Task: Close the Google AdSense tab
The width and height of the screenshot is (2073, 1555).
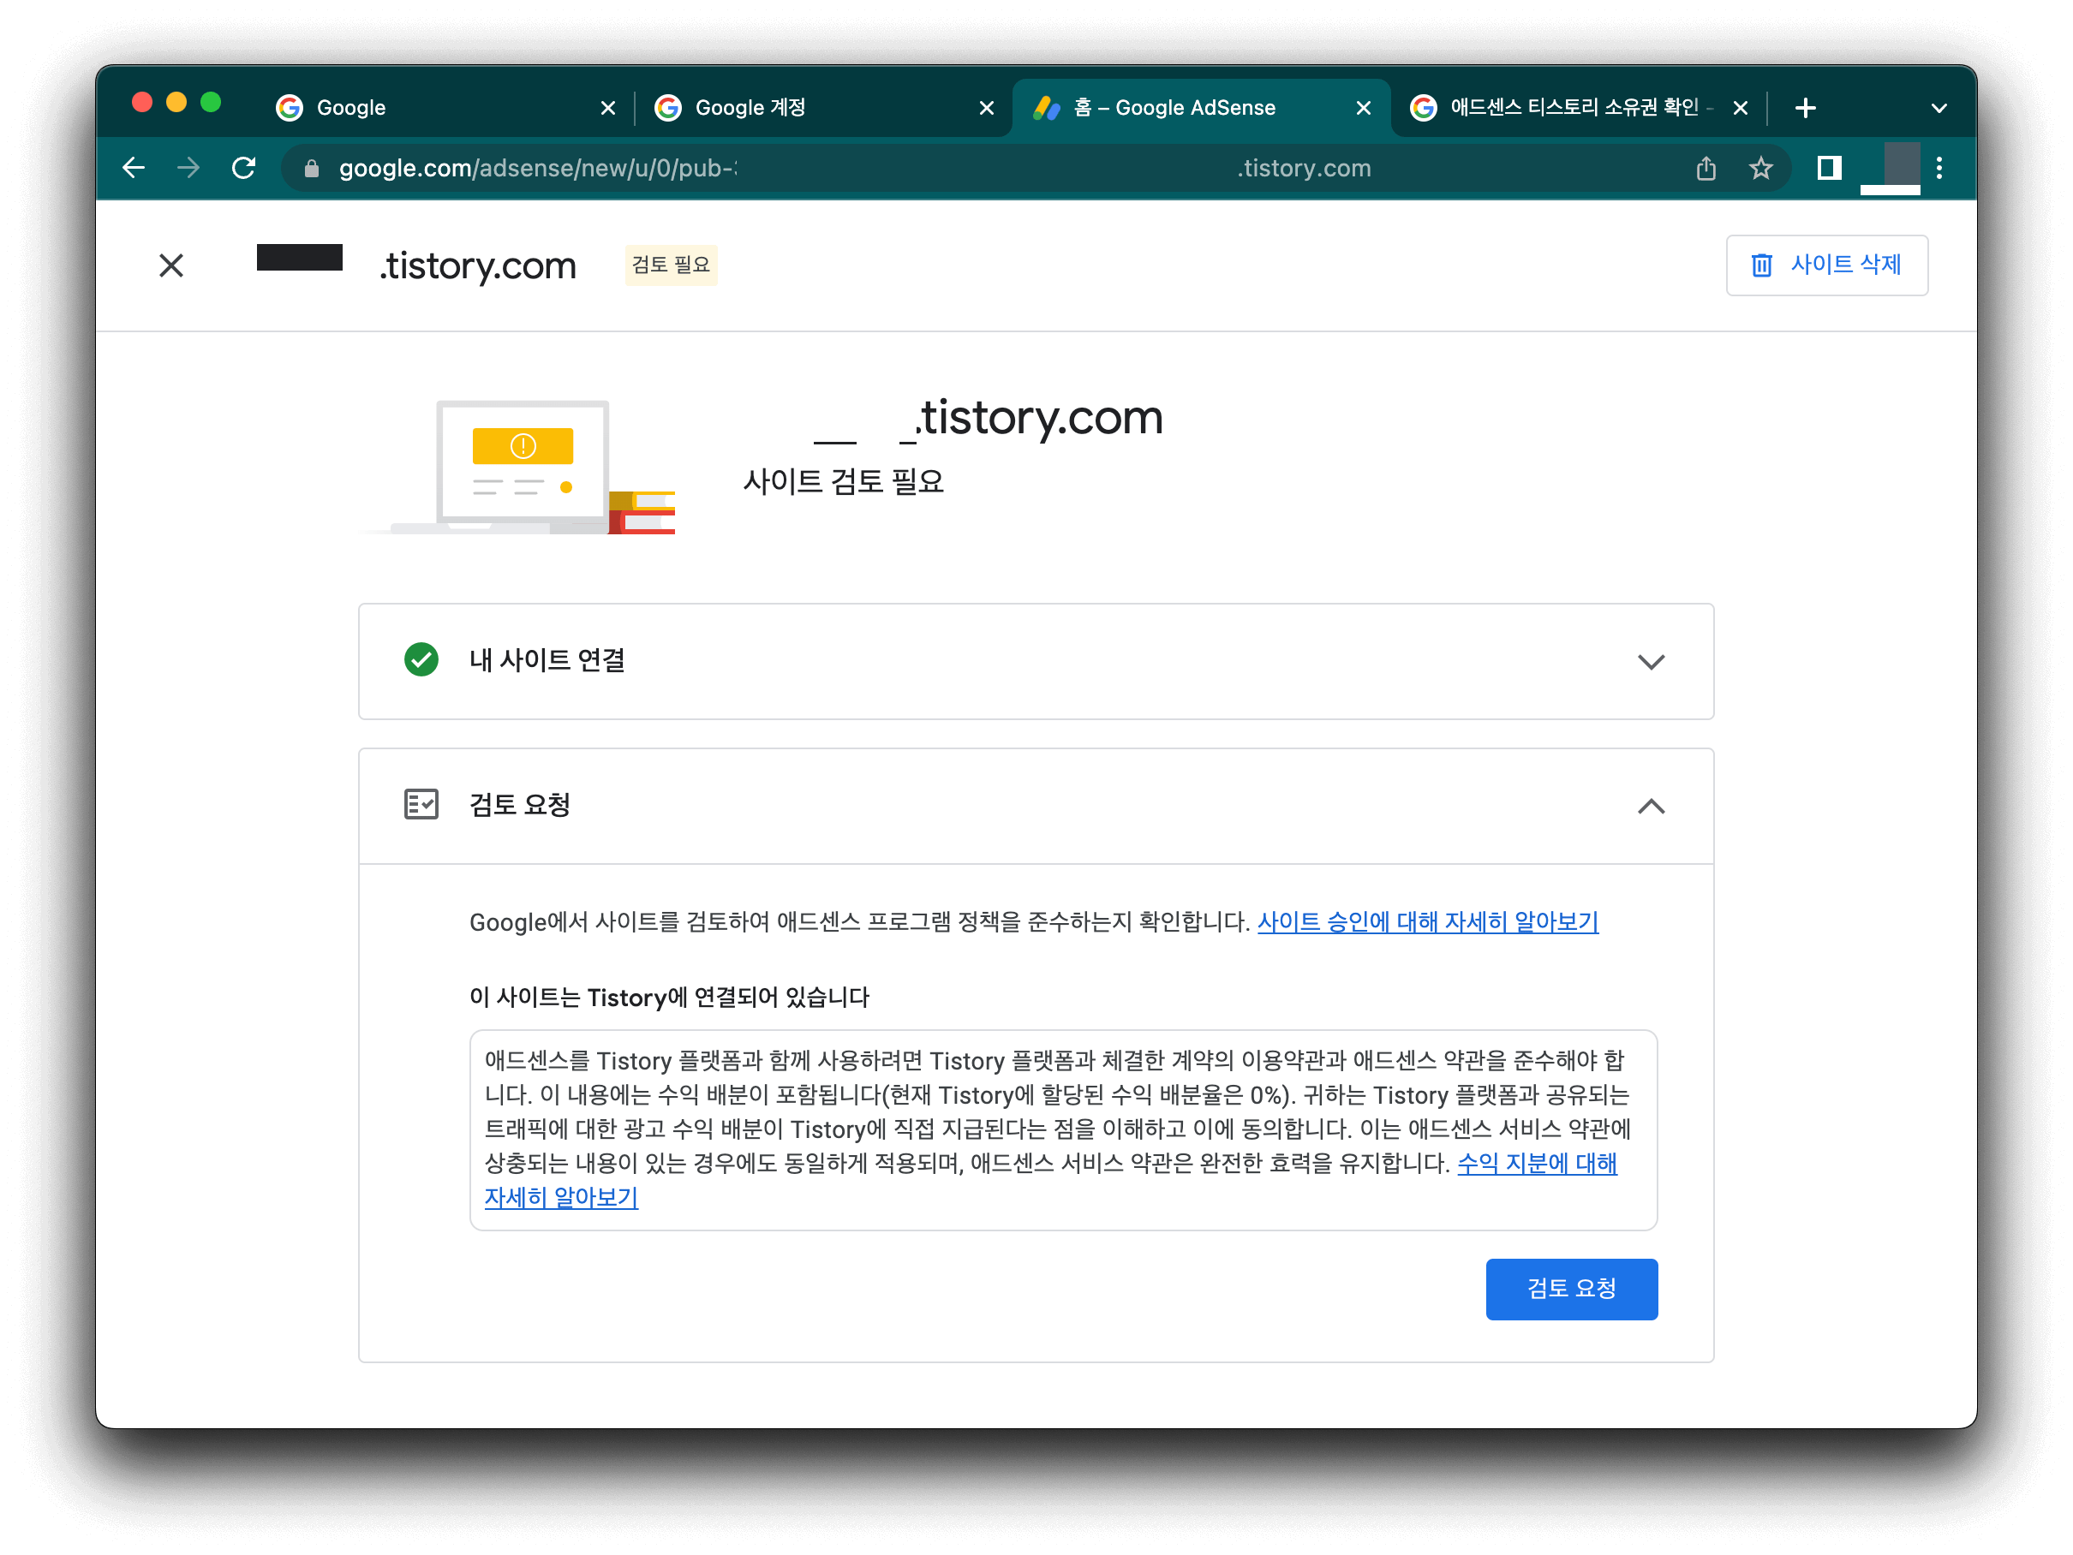Action: pos(1364,109)
